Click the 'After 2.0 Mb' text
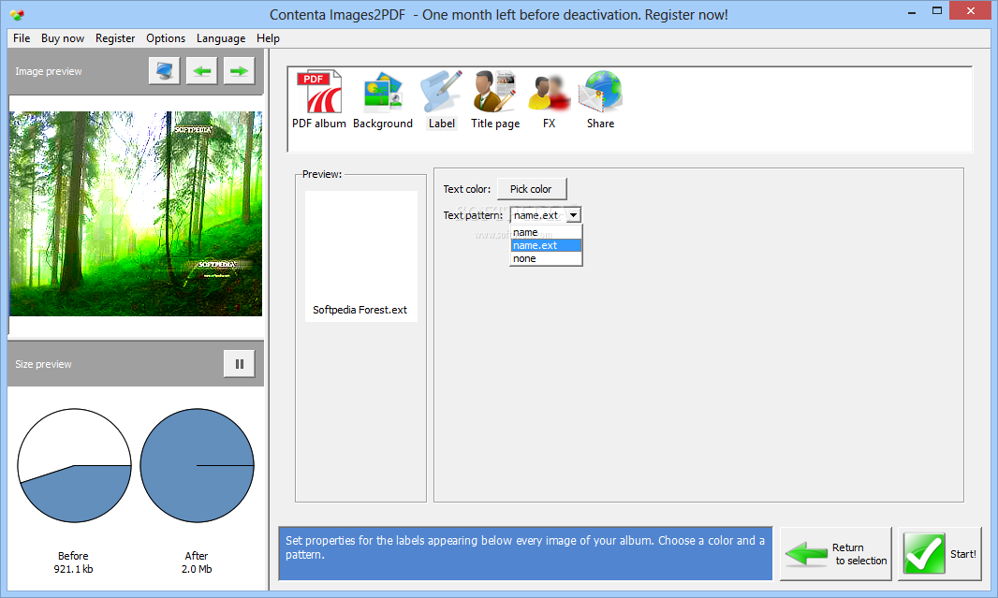Viewport: 998px width, 598px height. [197, 562]
